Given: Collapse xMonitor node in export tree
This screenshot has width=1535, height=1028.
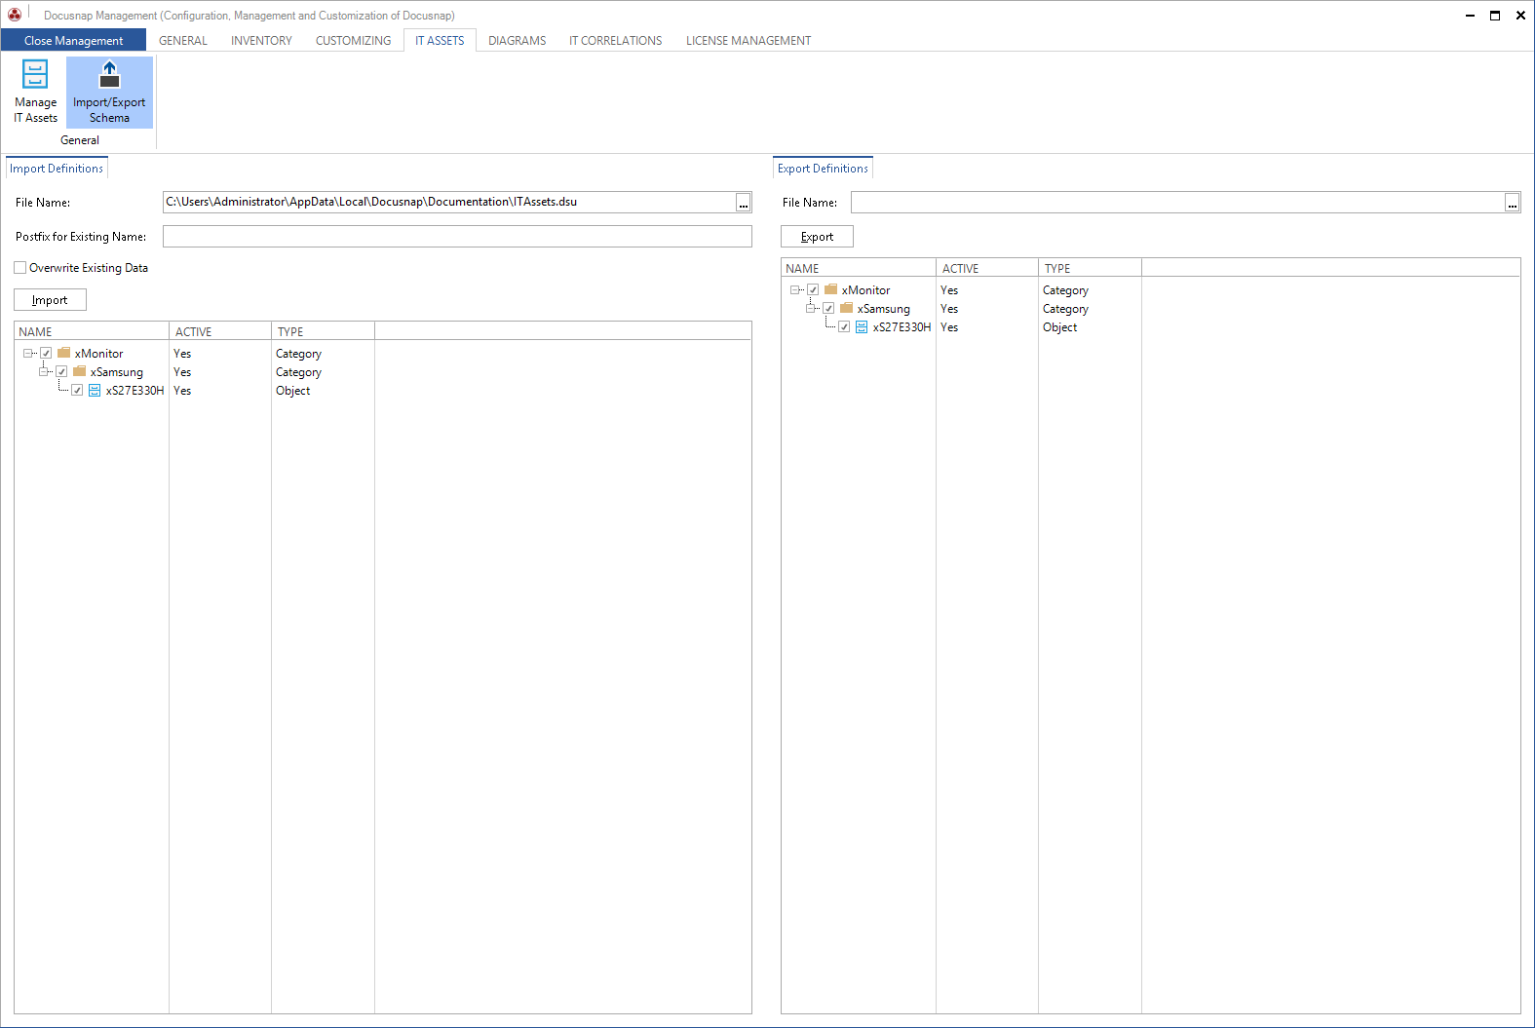Looking at the screenshot, I should tap(795, 289).
